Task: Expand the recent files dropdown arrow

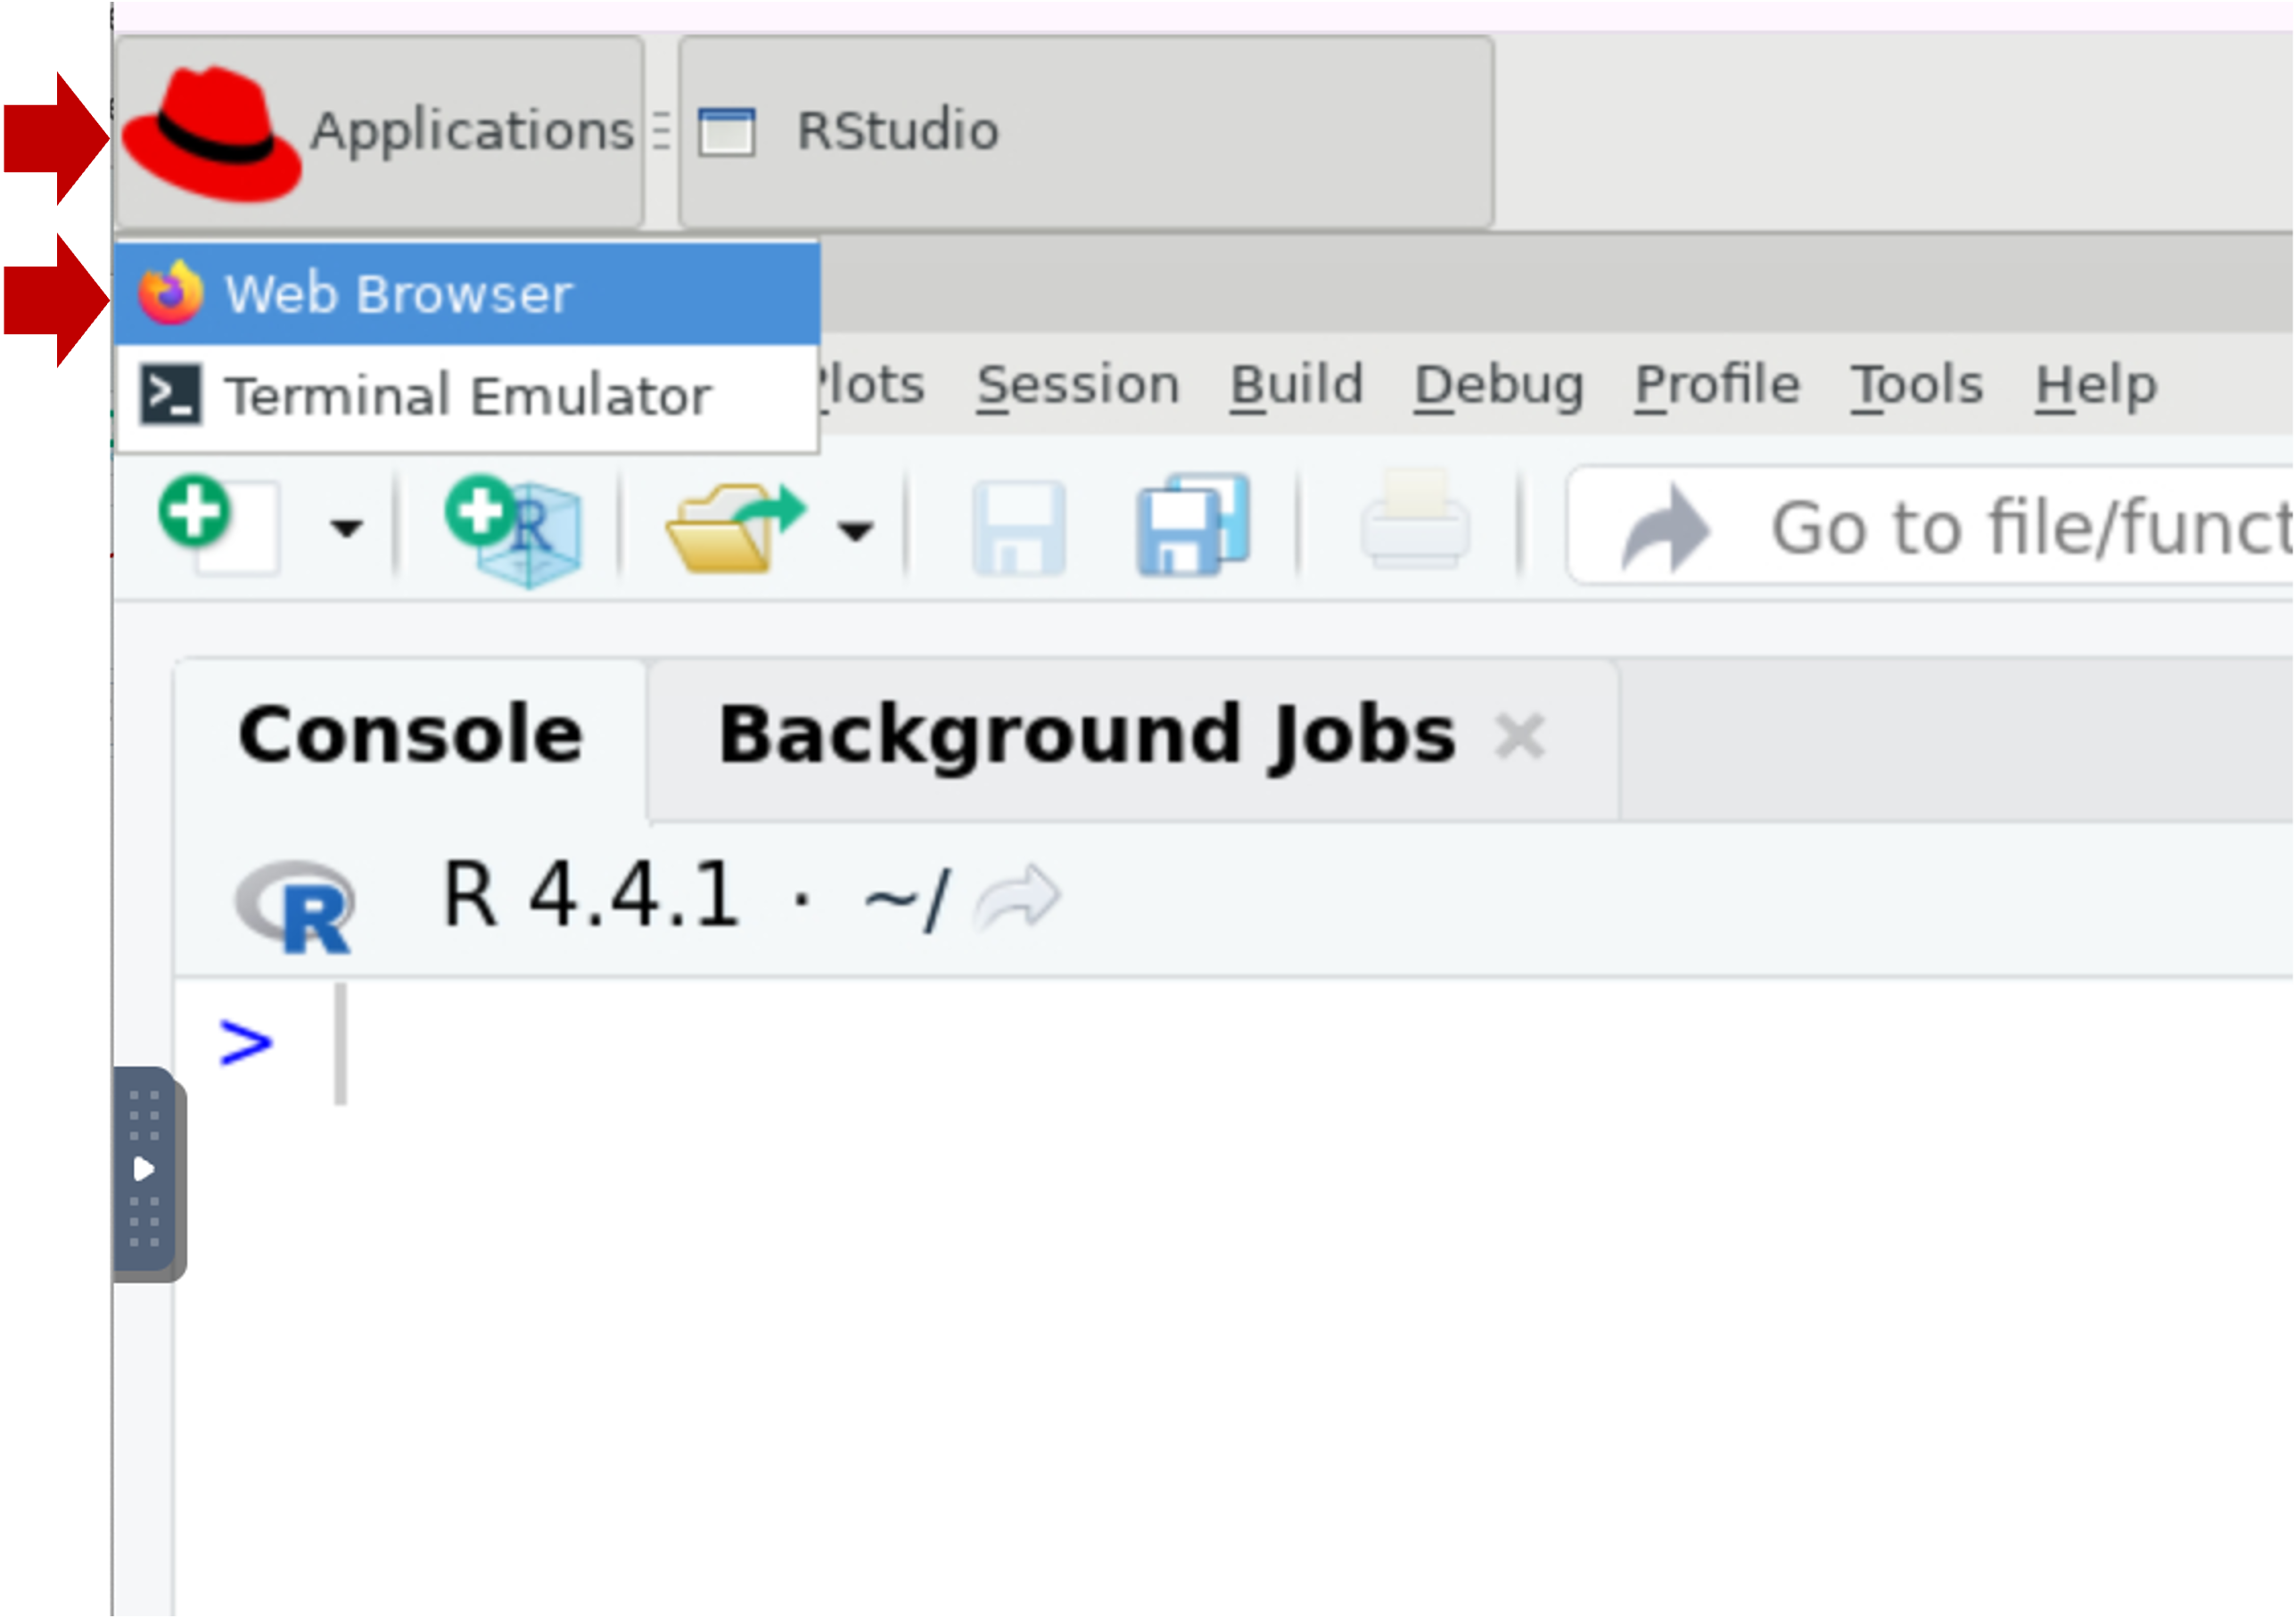Action: click(x=855, y=530)
